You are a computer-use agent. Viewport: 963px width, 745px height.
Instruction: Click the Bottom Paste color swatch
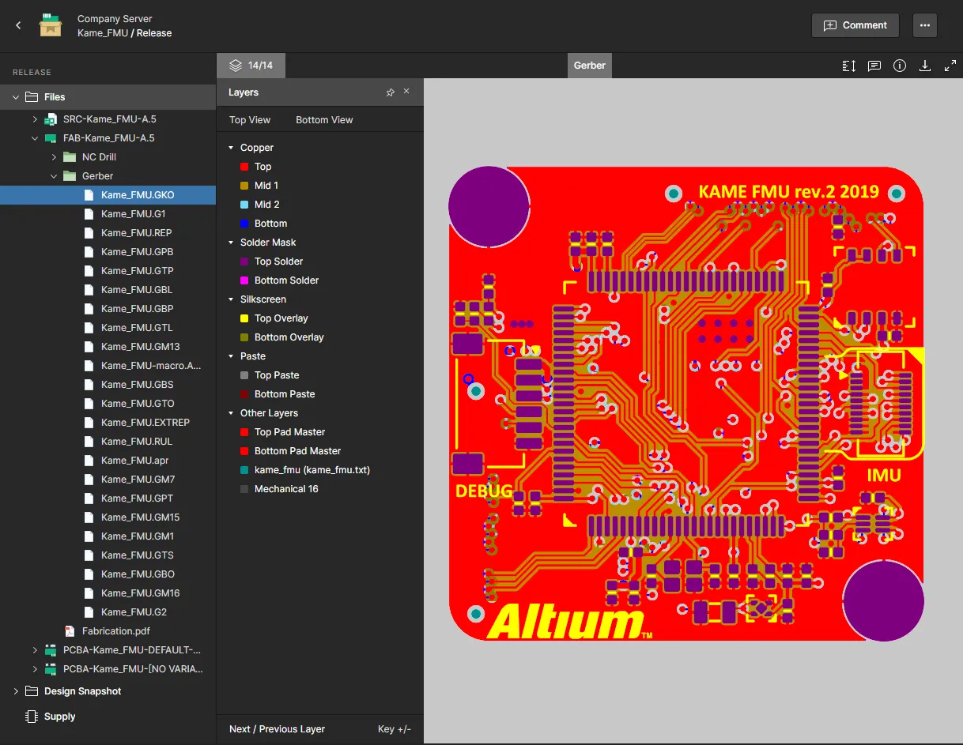pyautogui.click(x=244, y=394)
